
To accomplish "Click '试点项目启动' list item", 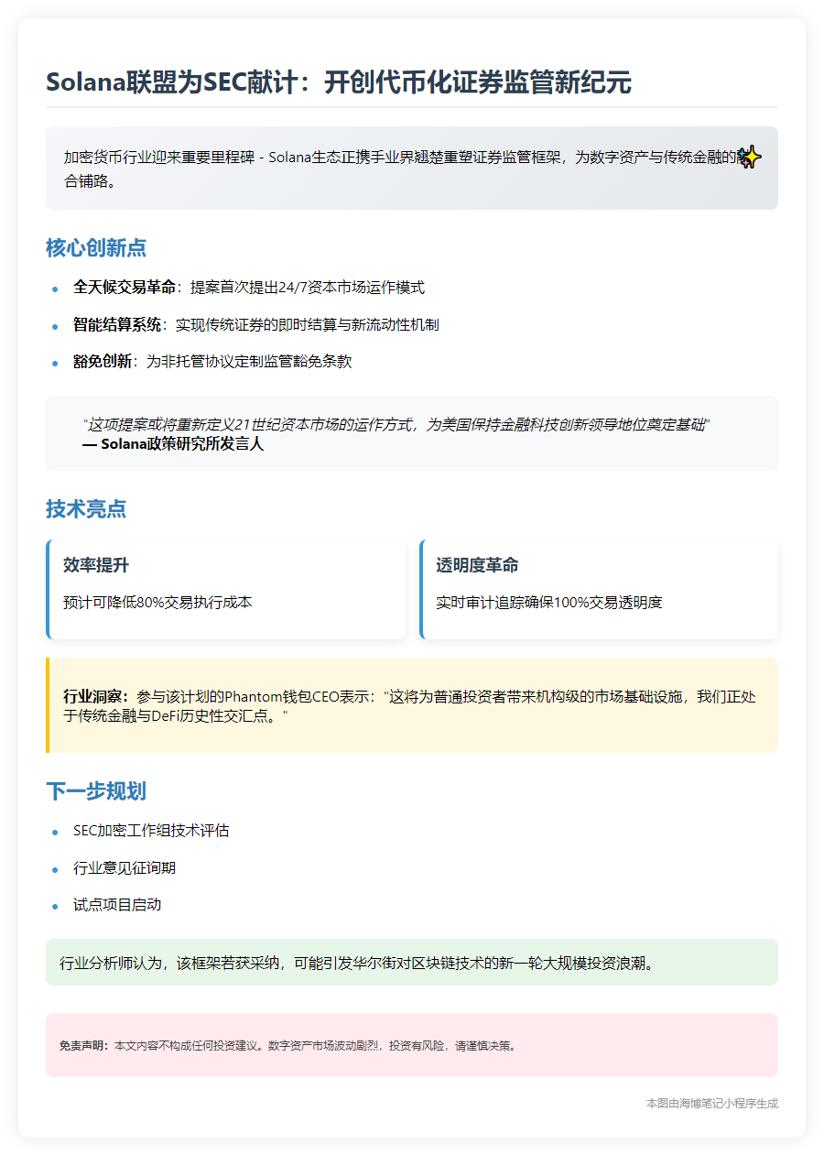I will tap(117, 904).
